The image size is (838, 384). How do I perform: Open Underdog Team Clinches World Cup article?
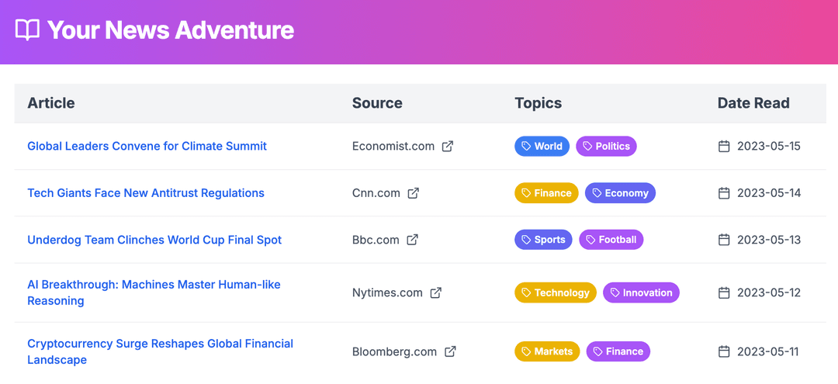click(154, 240)
